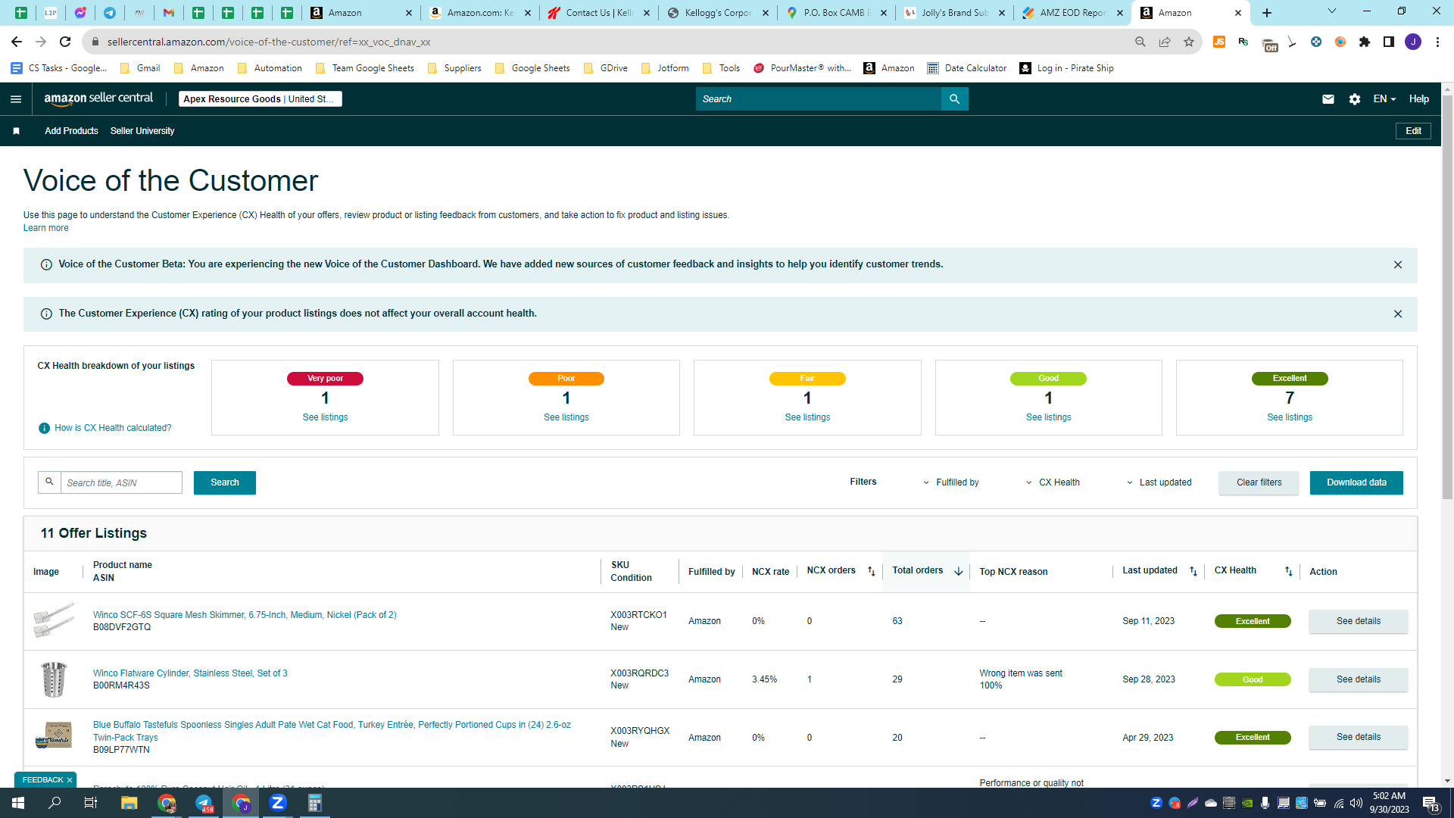Open the Team Google Sheets bookmark folder
This screenshot has height=818, width=1454.
[365, 68]
